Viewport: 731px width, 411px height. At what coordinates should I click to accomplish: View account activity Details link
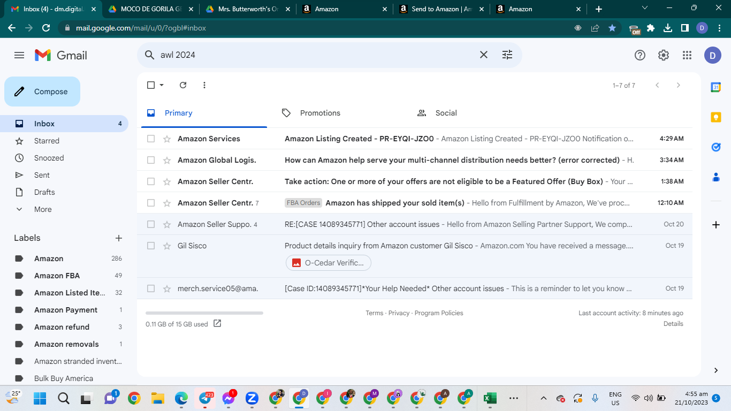coord(673,324)
